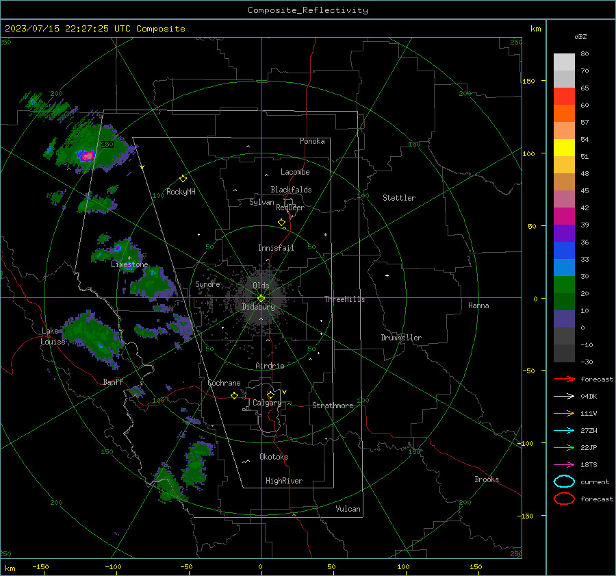Image resolution: width=616 pixels, height=576 pixels.
Task: Pick the yellow swatch between 51 and 54 dBZ
Action: tap(564, 148)
